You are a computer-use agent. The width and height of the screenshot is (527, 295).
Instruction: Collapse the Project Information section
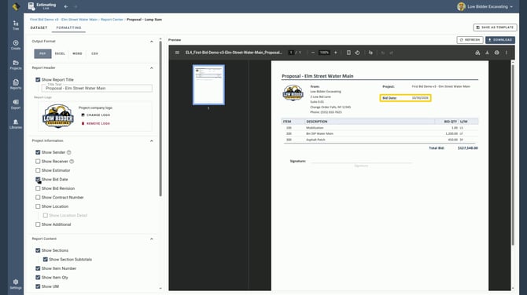tap(152, 140)
